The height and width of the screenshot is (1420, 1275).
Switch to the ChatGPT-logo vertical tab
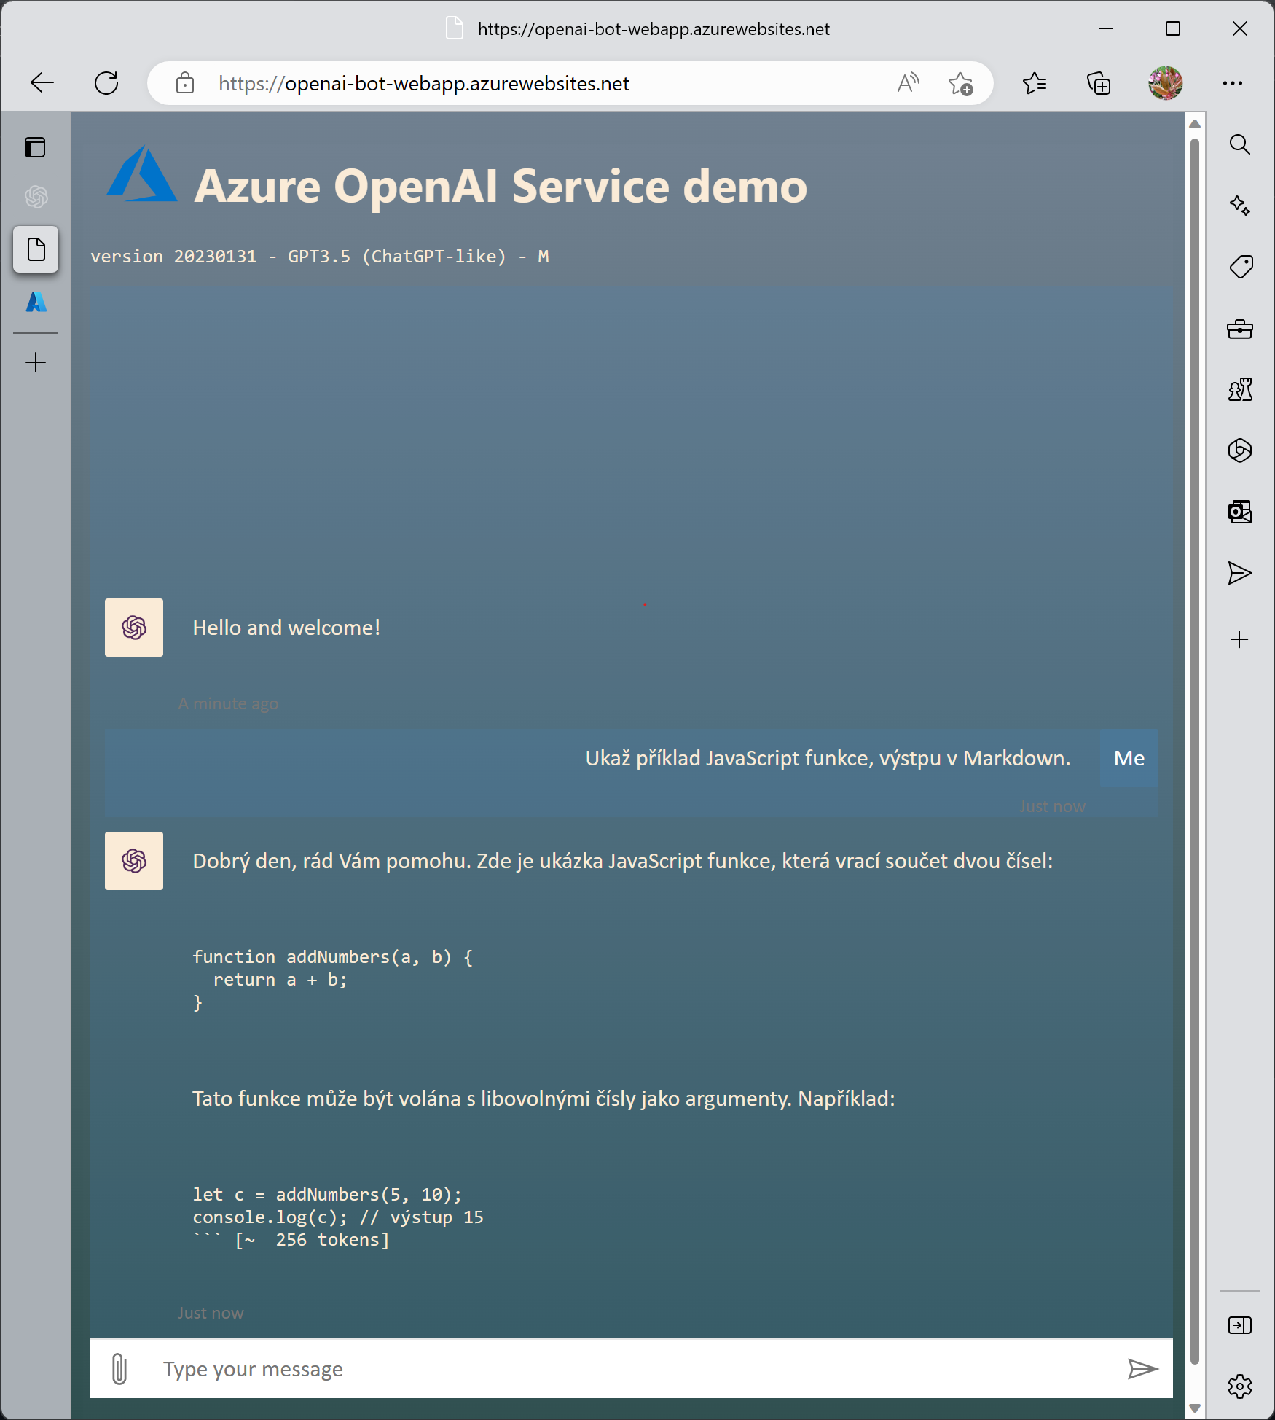click(x=36, y=197)
